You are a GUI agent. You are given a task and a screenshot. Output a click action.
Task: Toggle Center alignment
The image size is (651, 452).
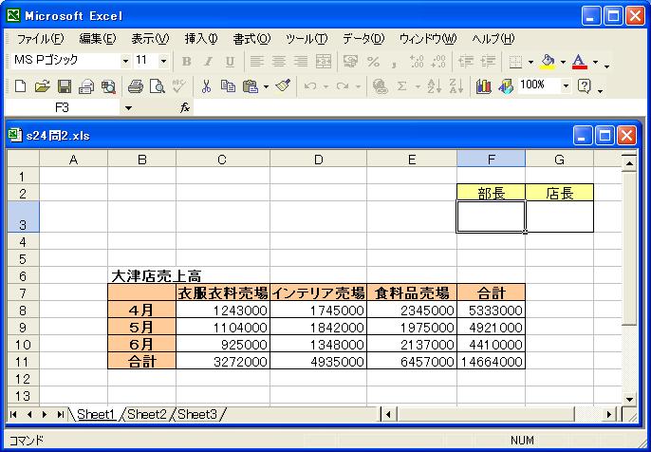pyautogui.click(x=279, y=62)
